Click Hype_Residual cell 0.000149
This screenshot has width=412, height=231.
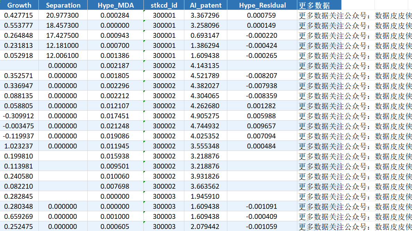coord(262,25)
